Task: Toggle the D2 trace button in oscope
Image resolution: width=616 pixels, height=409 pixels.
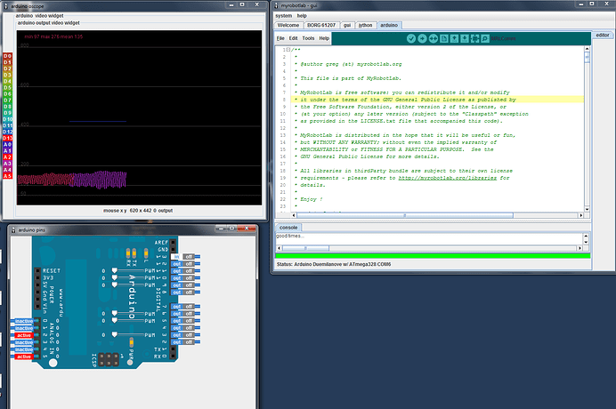Action: [7, 68]
